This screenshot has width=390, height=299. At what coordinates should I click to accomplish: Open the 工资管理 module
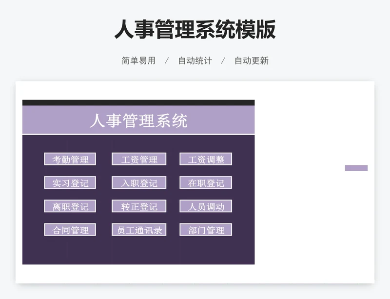coord(139,159)
